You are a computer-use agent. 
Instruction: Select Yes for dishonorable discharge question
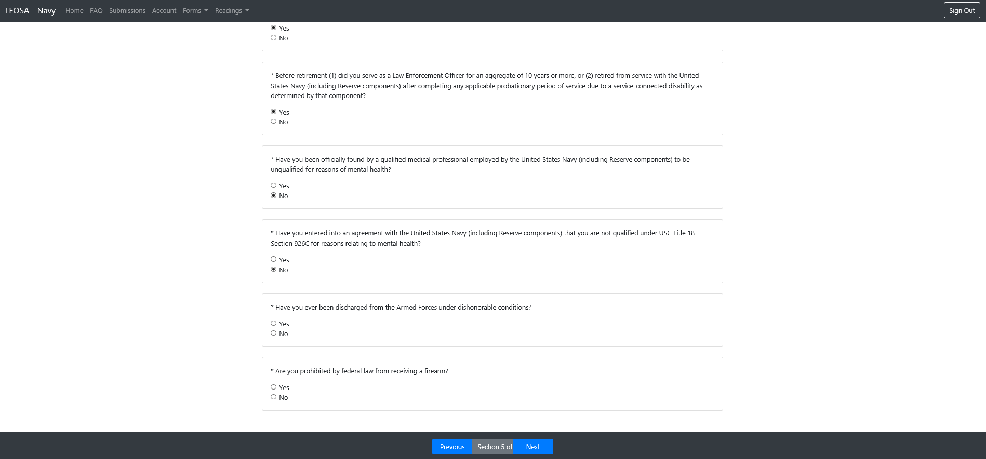(x=274, y=323)
